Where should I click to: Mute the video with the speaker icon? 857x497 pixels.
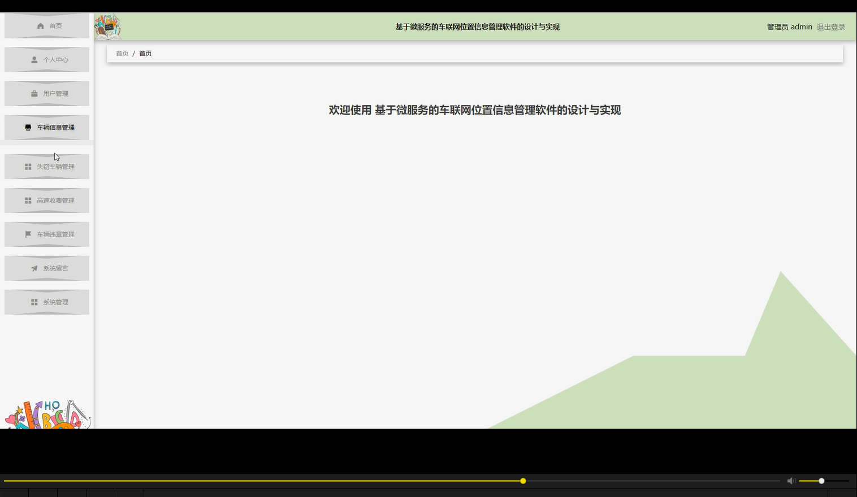point(791,481)
